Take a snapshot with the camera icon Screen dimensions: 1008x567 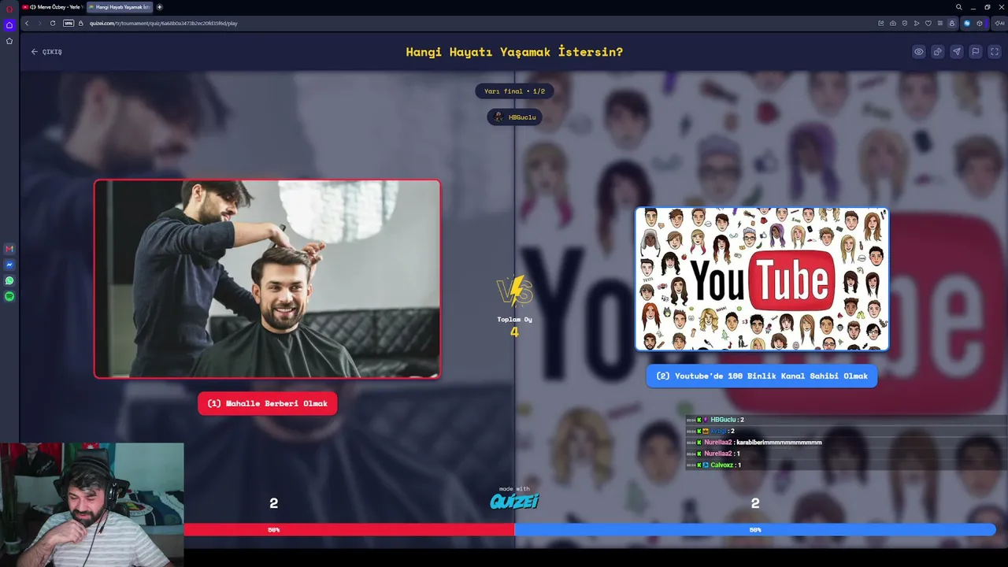click(x=892, y=23)
